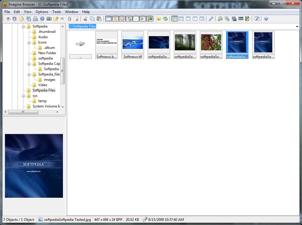The width and height of the screenshot is (302, 225).
Task: Click the Save image floppy disk icon
Action: (29, 19)
